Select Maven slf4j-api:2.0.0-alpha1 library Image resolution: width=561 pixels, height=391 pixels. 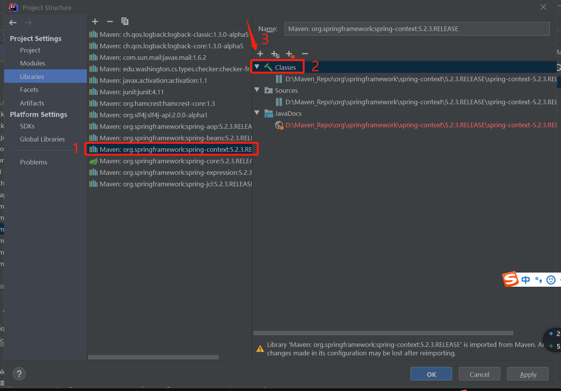[x=169, y=115]
